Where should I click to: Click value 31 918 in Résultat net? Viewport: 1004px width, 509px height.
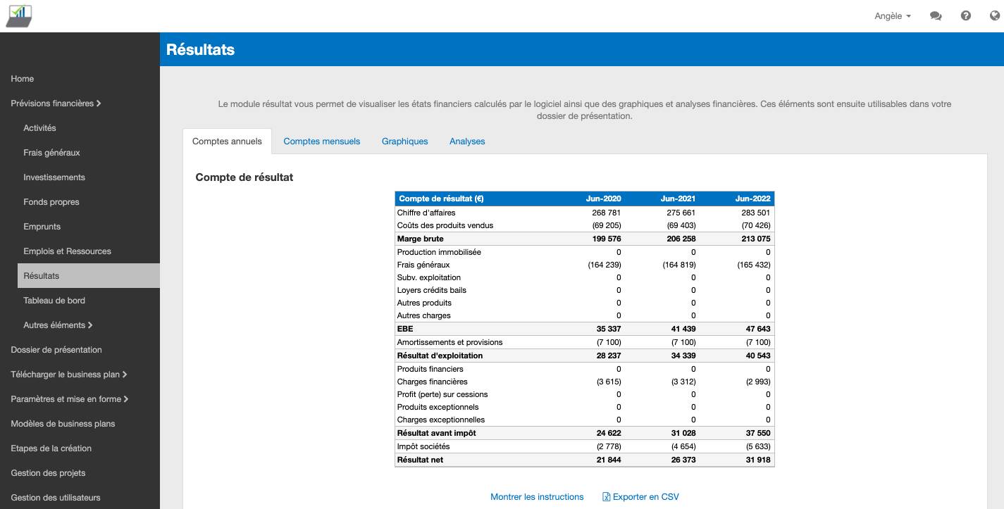point(758,460)
